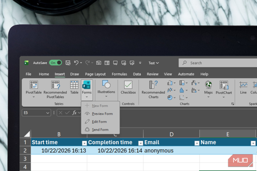257x171 pixels.
Task: Click the Excel app logo icon
Action: click(x=26, y=63)
